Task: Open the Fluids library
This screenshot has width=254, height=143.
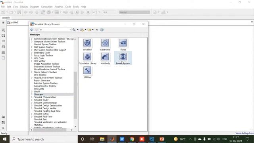Action: [x=123, y=43]
